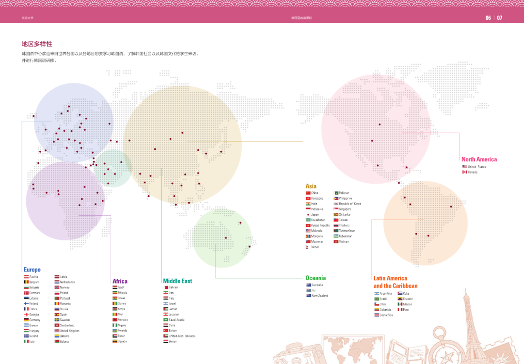The width and height of the screenshot is (524, 364).
Task: Select the Switzerland flag icon
Action: tap(57, 325)
